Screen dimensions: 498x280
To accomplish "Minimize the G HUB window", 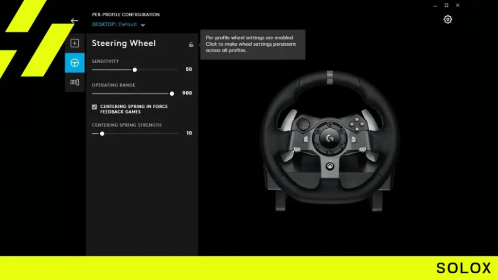I will 435,5.
